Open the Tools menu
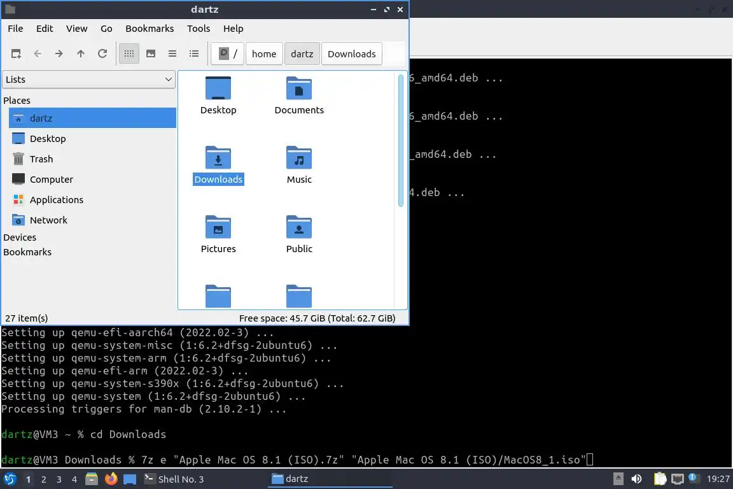This screenshot has height=489, width=733. point(199,29)
